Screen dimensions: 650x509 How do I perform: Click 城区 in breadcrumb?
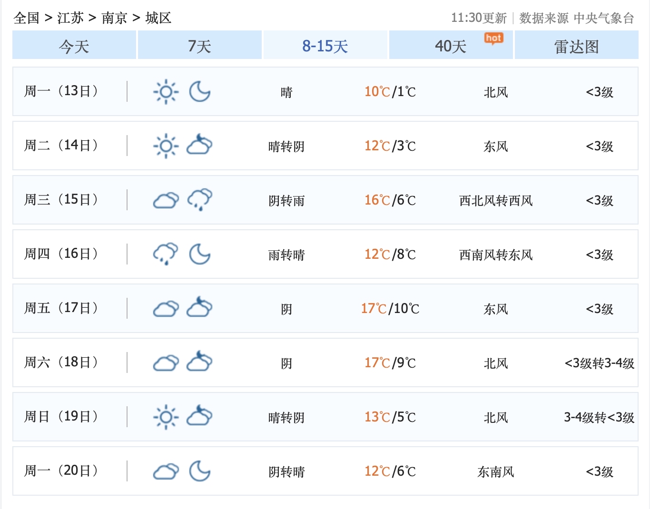pos(158,18)
